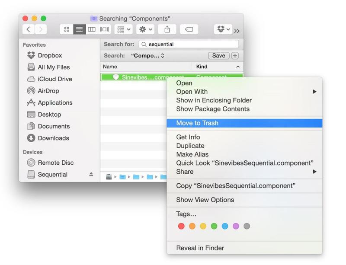Change search scope "Compo…" selector

pyautogui.click(x=147, y=56)
